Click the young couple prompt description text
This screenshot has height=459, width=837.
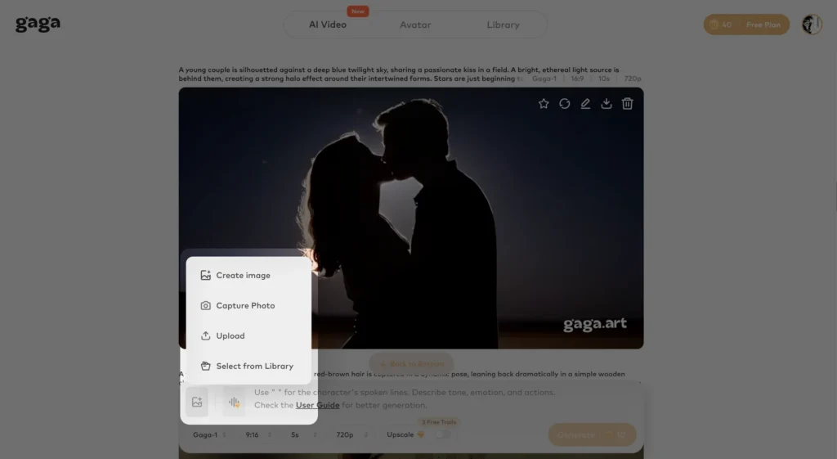399,74
